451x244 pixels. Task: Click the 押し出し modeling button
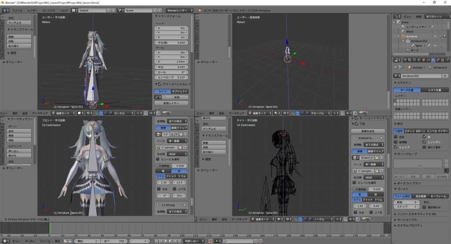19,151
